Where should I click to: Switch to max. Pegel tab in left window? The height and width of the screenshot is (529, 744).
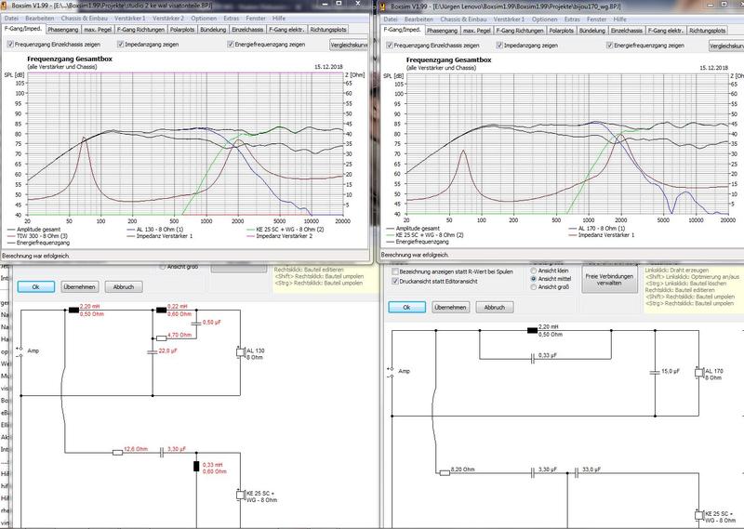point(98,30)
